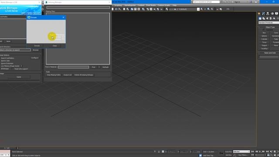Select the Geometry category icon
279x157 pixels.
pyautogui.click(x=260, y=18)
